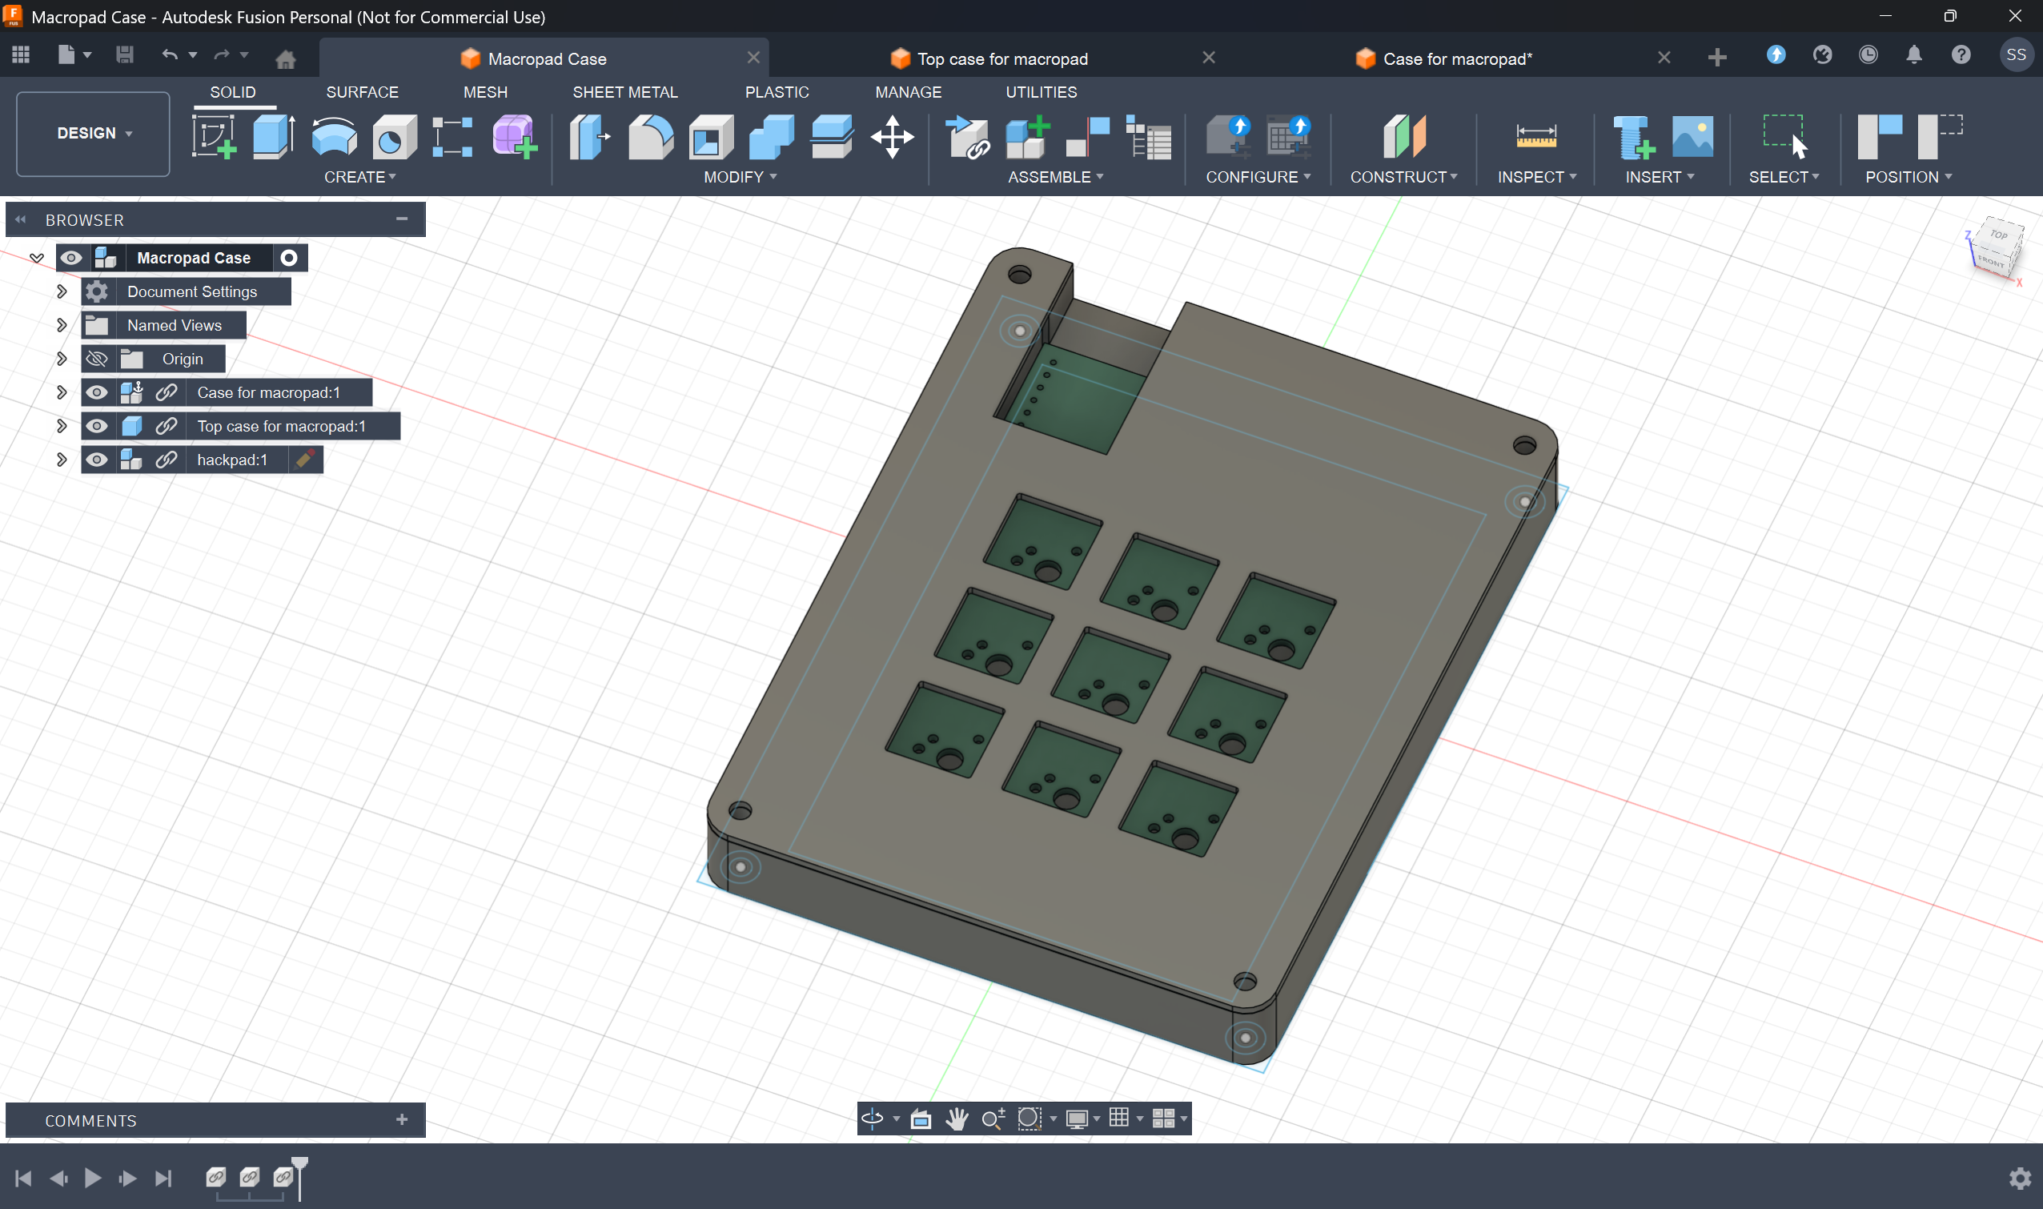2043x1209 pixels.
Task: Open the Top case for macropad document tab
Action: [x=1001, y=58]
